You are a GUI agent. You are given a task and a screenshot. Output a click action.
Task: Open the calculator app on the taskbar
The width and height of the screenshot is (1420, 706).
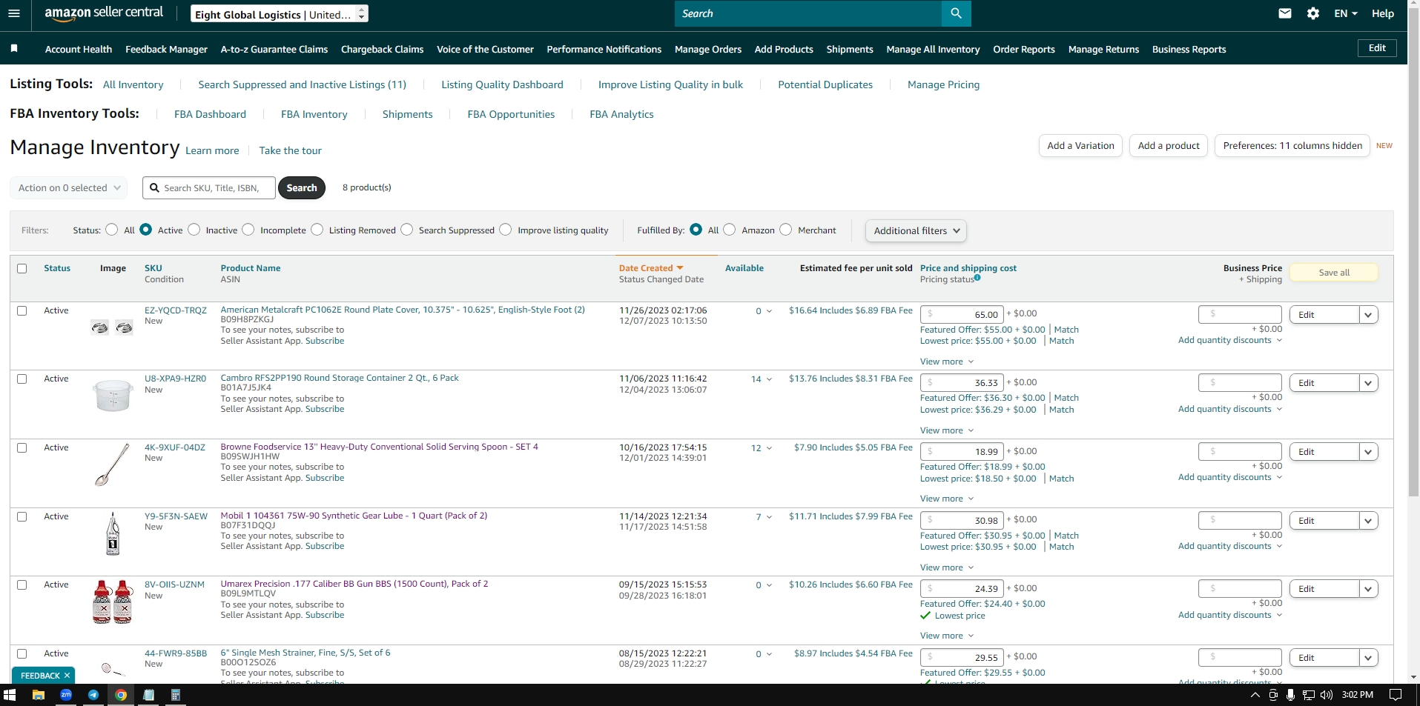pos(176,695)
